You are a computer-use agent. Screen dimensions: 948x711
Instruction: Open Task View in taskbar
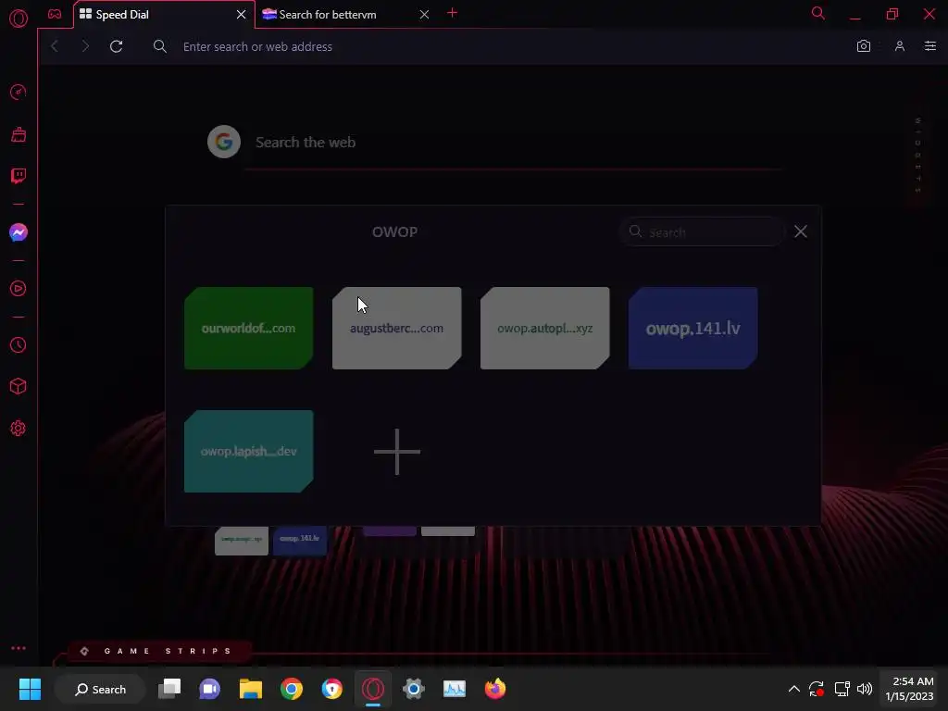click(x=169, y=689)
